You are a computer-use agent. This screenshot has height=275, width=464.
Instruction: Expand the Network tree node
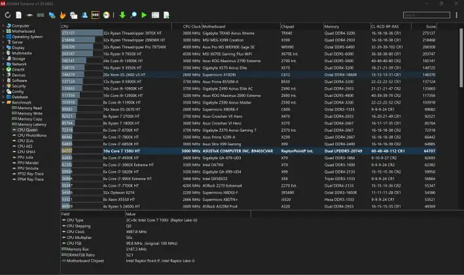click(x=3, y=64)
